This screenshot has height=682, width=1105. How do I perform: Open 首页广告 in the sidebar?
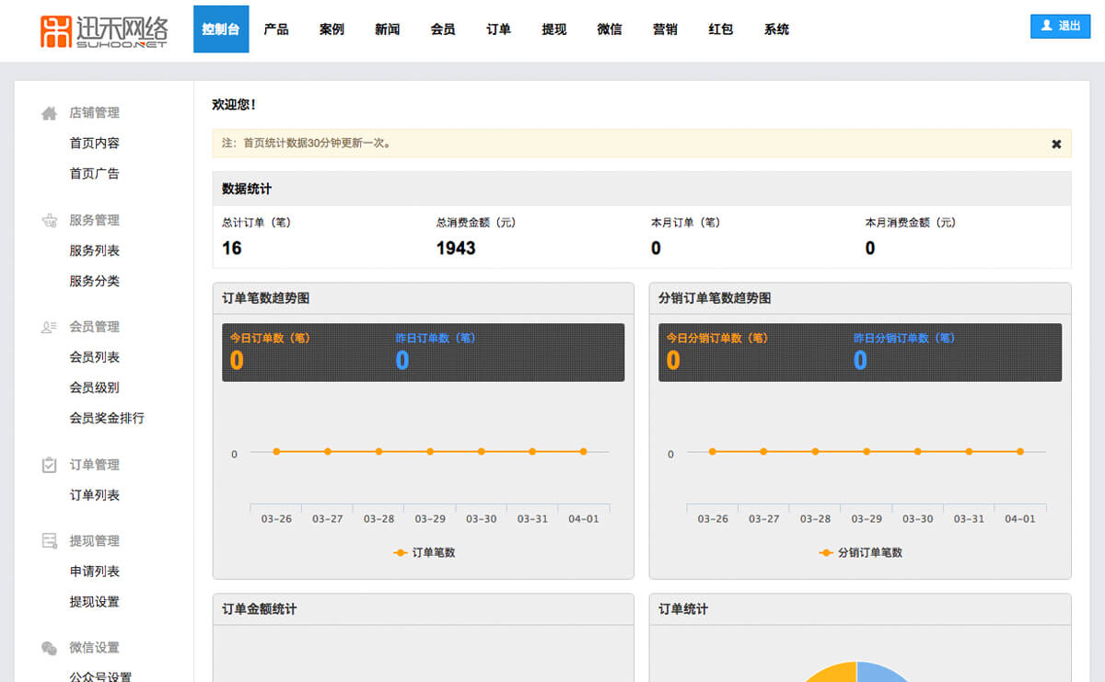(94, 174)
